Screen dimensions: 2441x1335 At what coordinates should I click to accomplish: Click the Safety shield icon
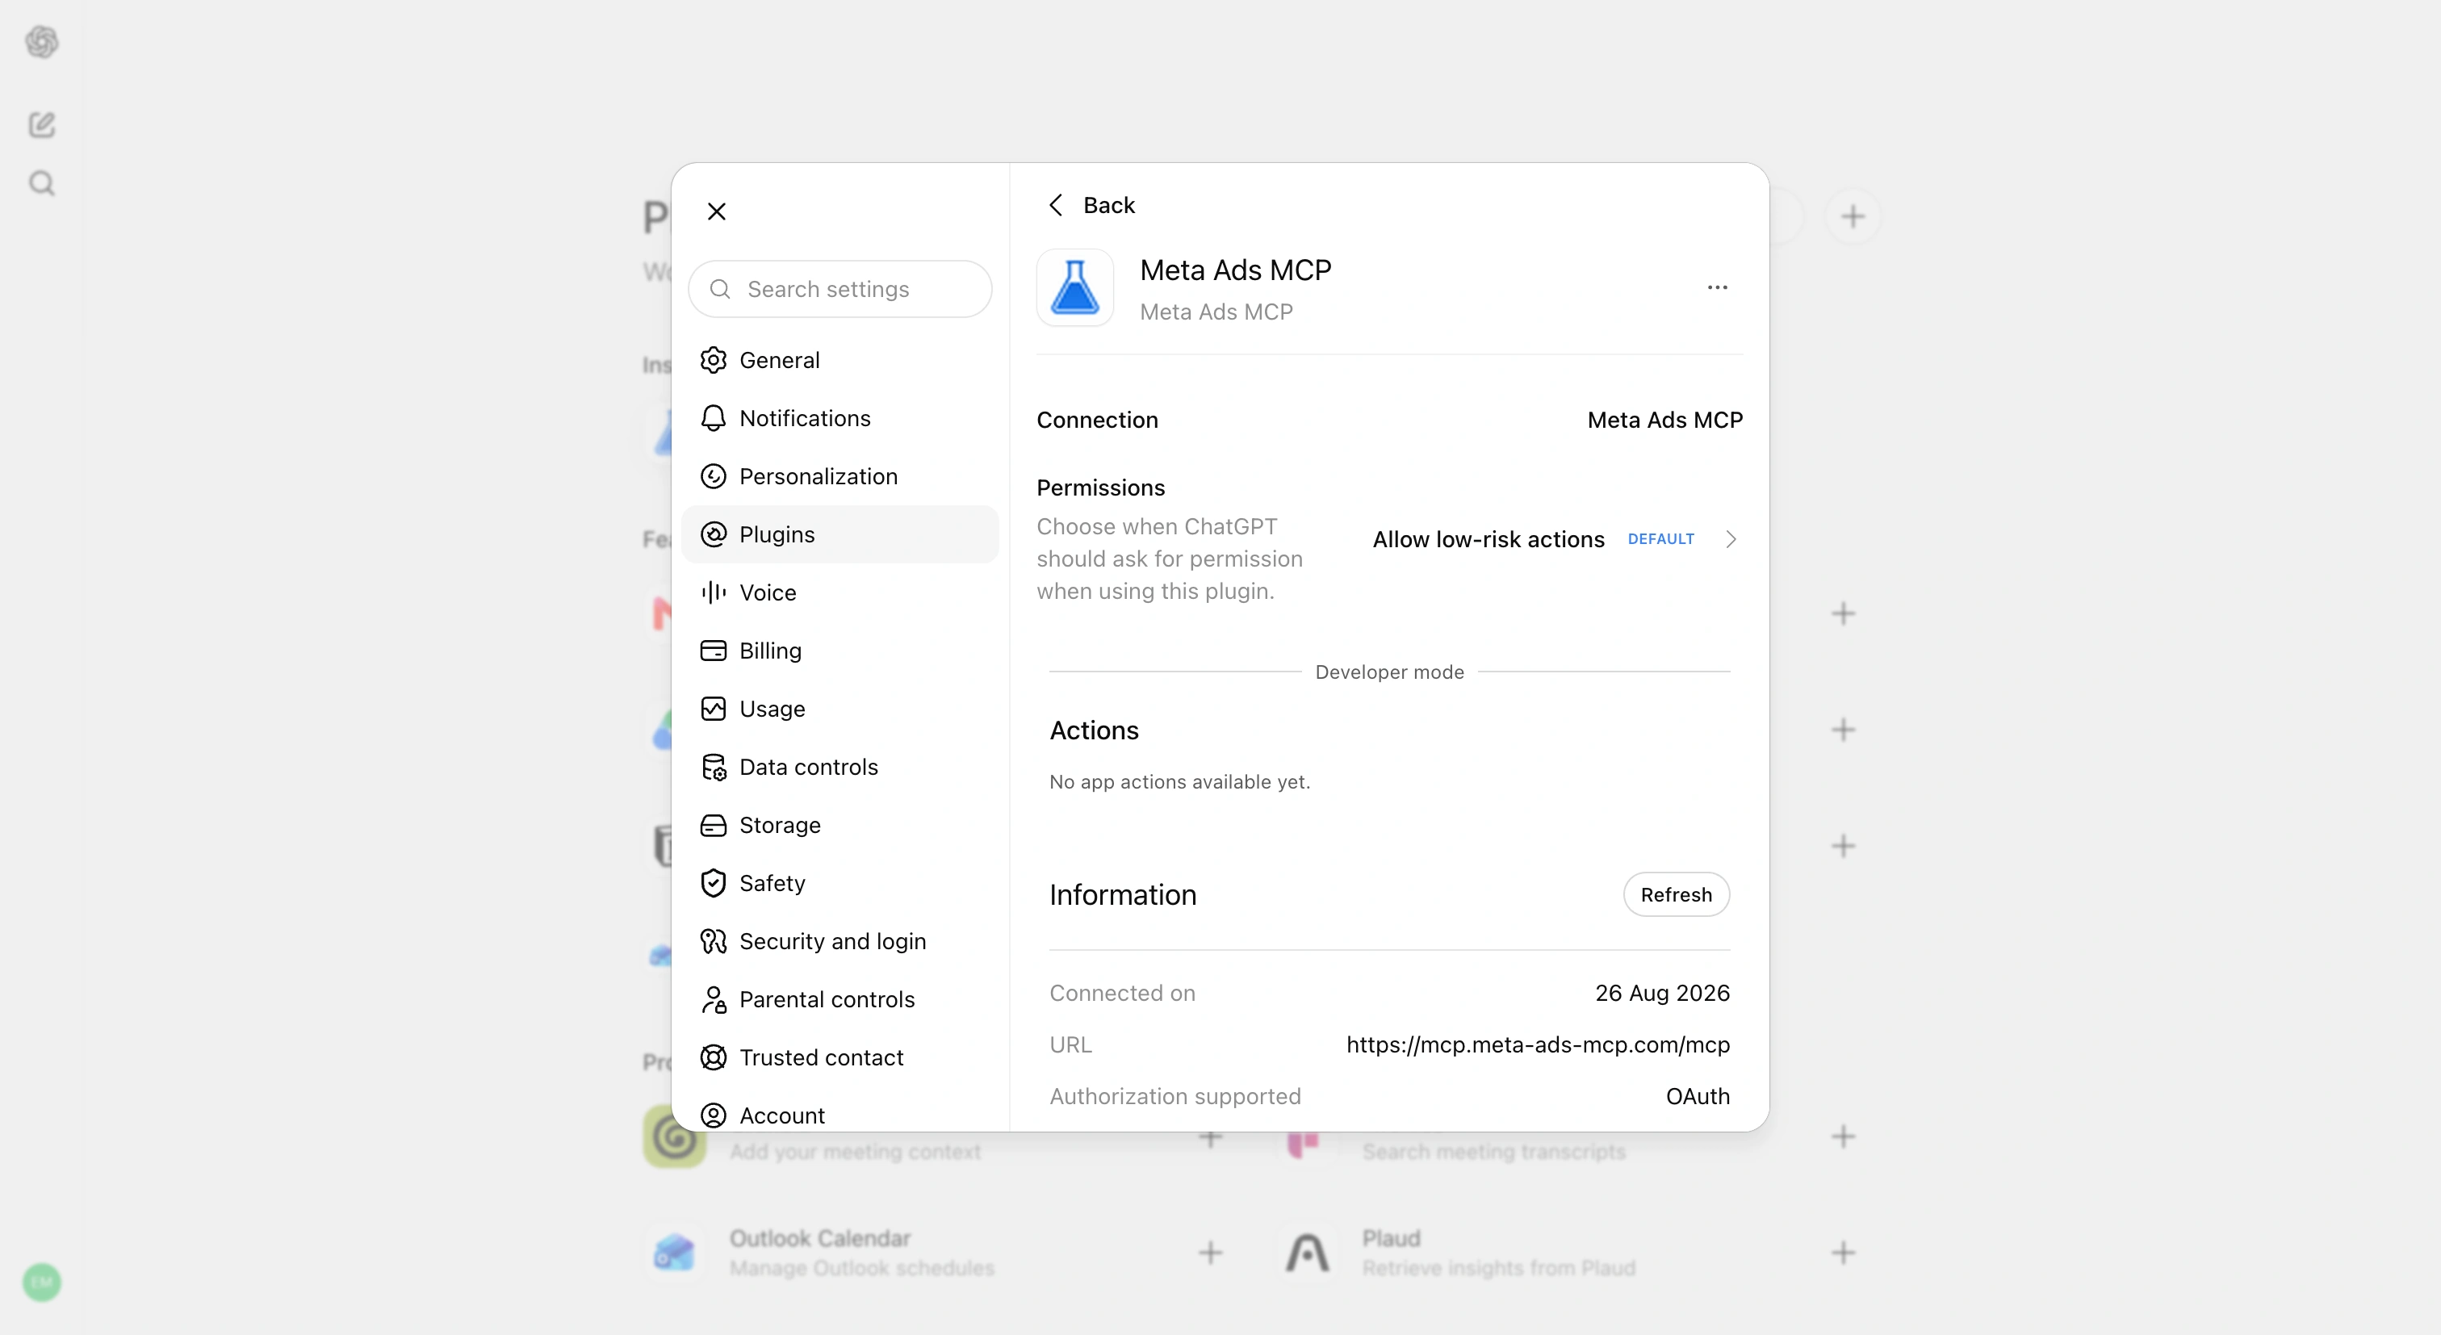tap(714, 883)
